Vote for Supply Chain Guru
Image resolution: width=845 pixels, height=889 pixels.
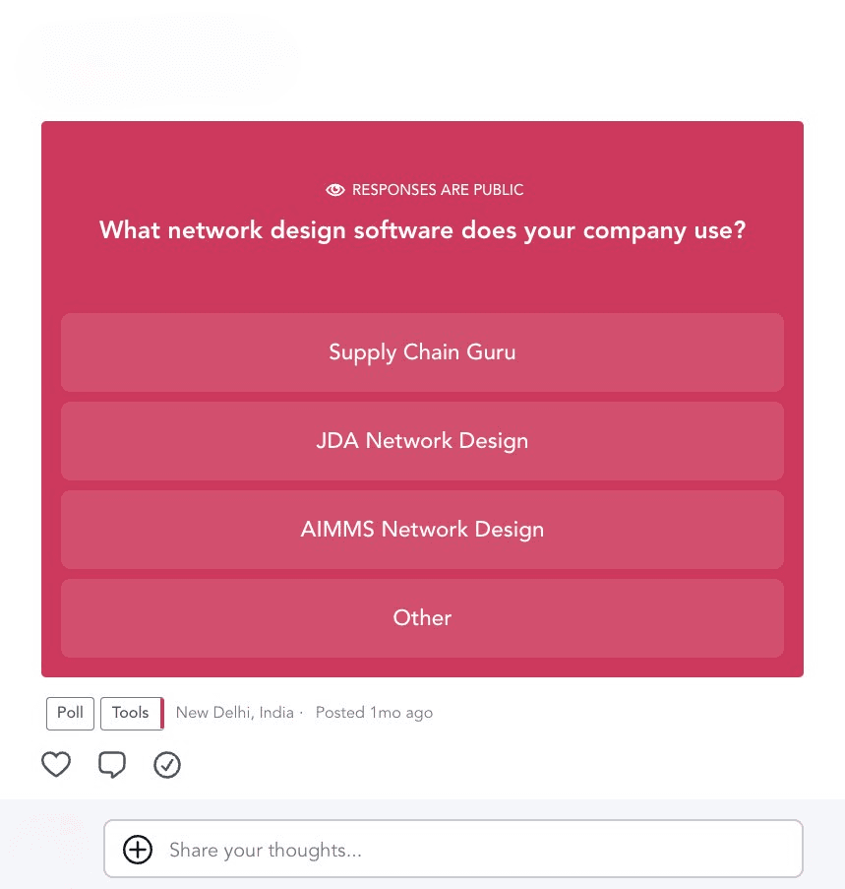(x=422, y=352)
